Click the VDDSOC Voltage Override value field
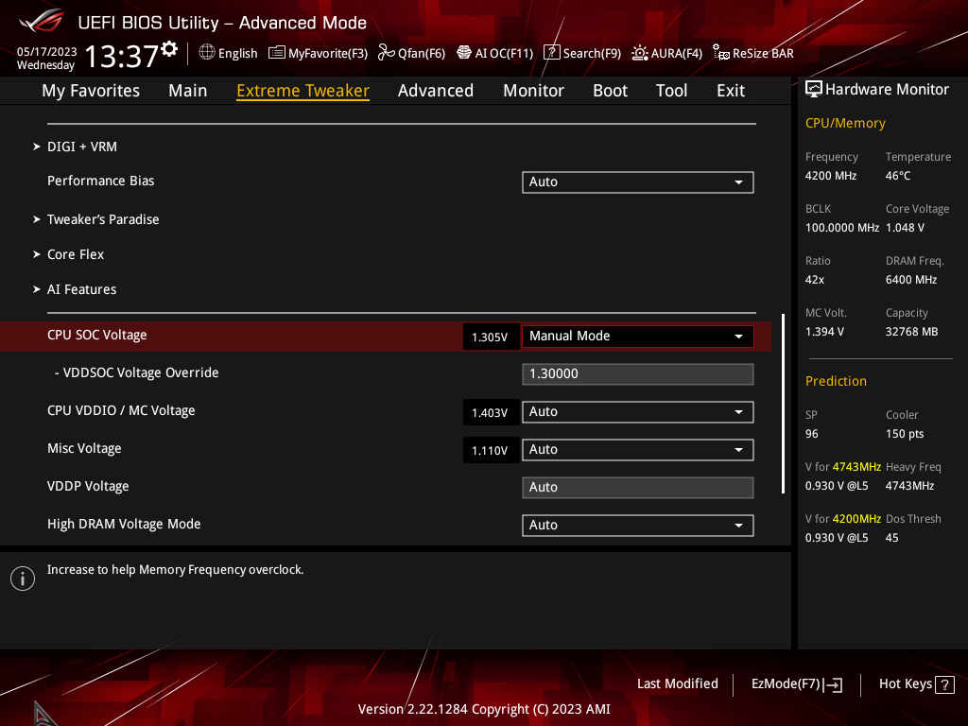 638,374
